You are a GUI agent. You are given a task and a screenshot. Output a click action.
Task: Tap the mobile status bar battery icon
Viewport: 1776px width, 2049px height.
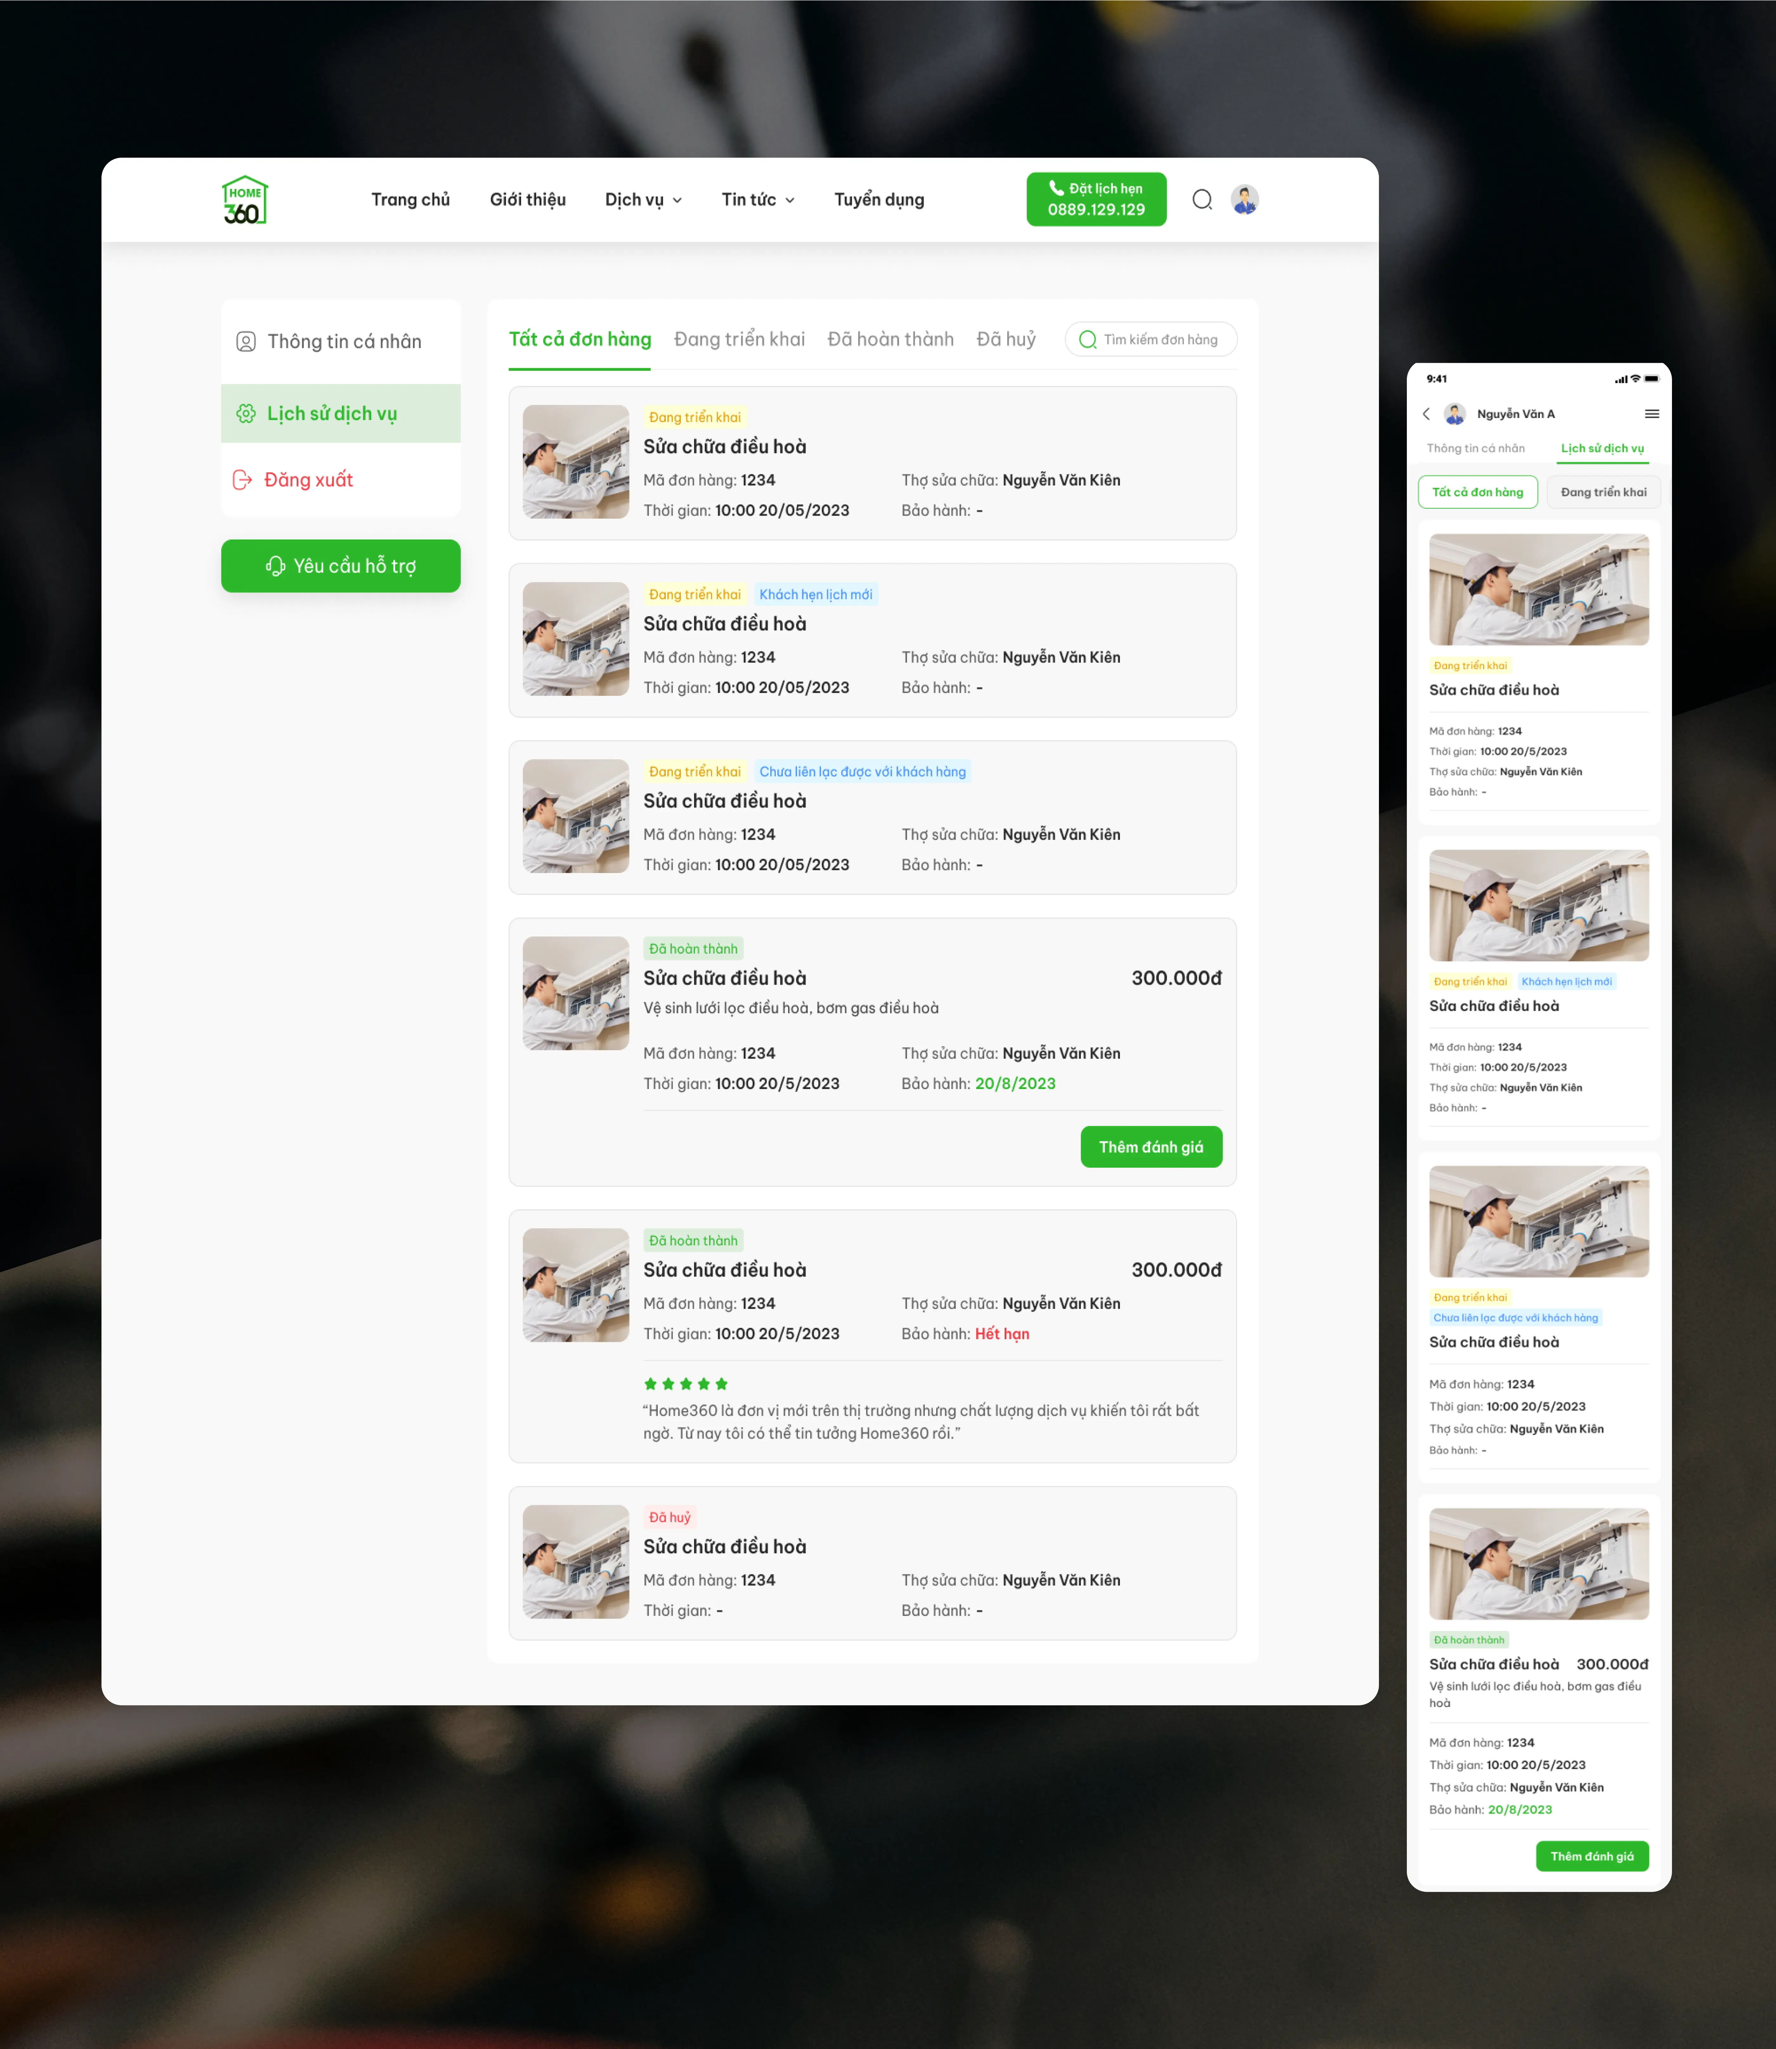1651,378
